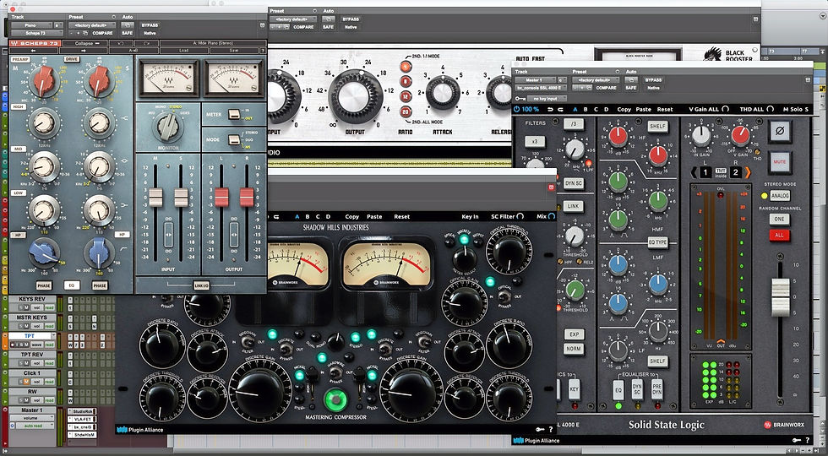This screenshot has width=828, height=456.
Task: Toggle the LINK I/O button on Scheps 73
Action: click(x=201, y=285)
